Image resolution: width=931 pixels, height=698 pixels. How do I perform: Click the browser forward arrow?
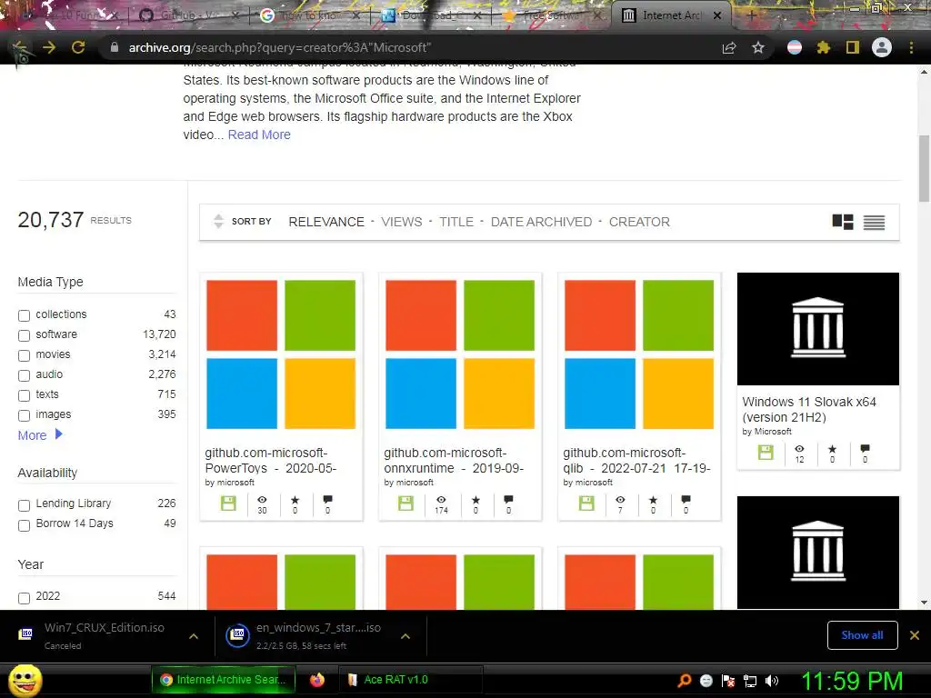pos(49,47)
